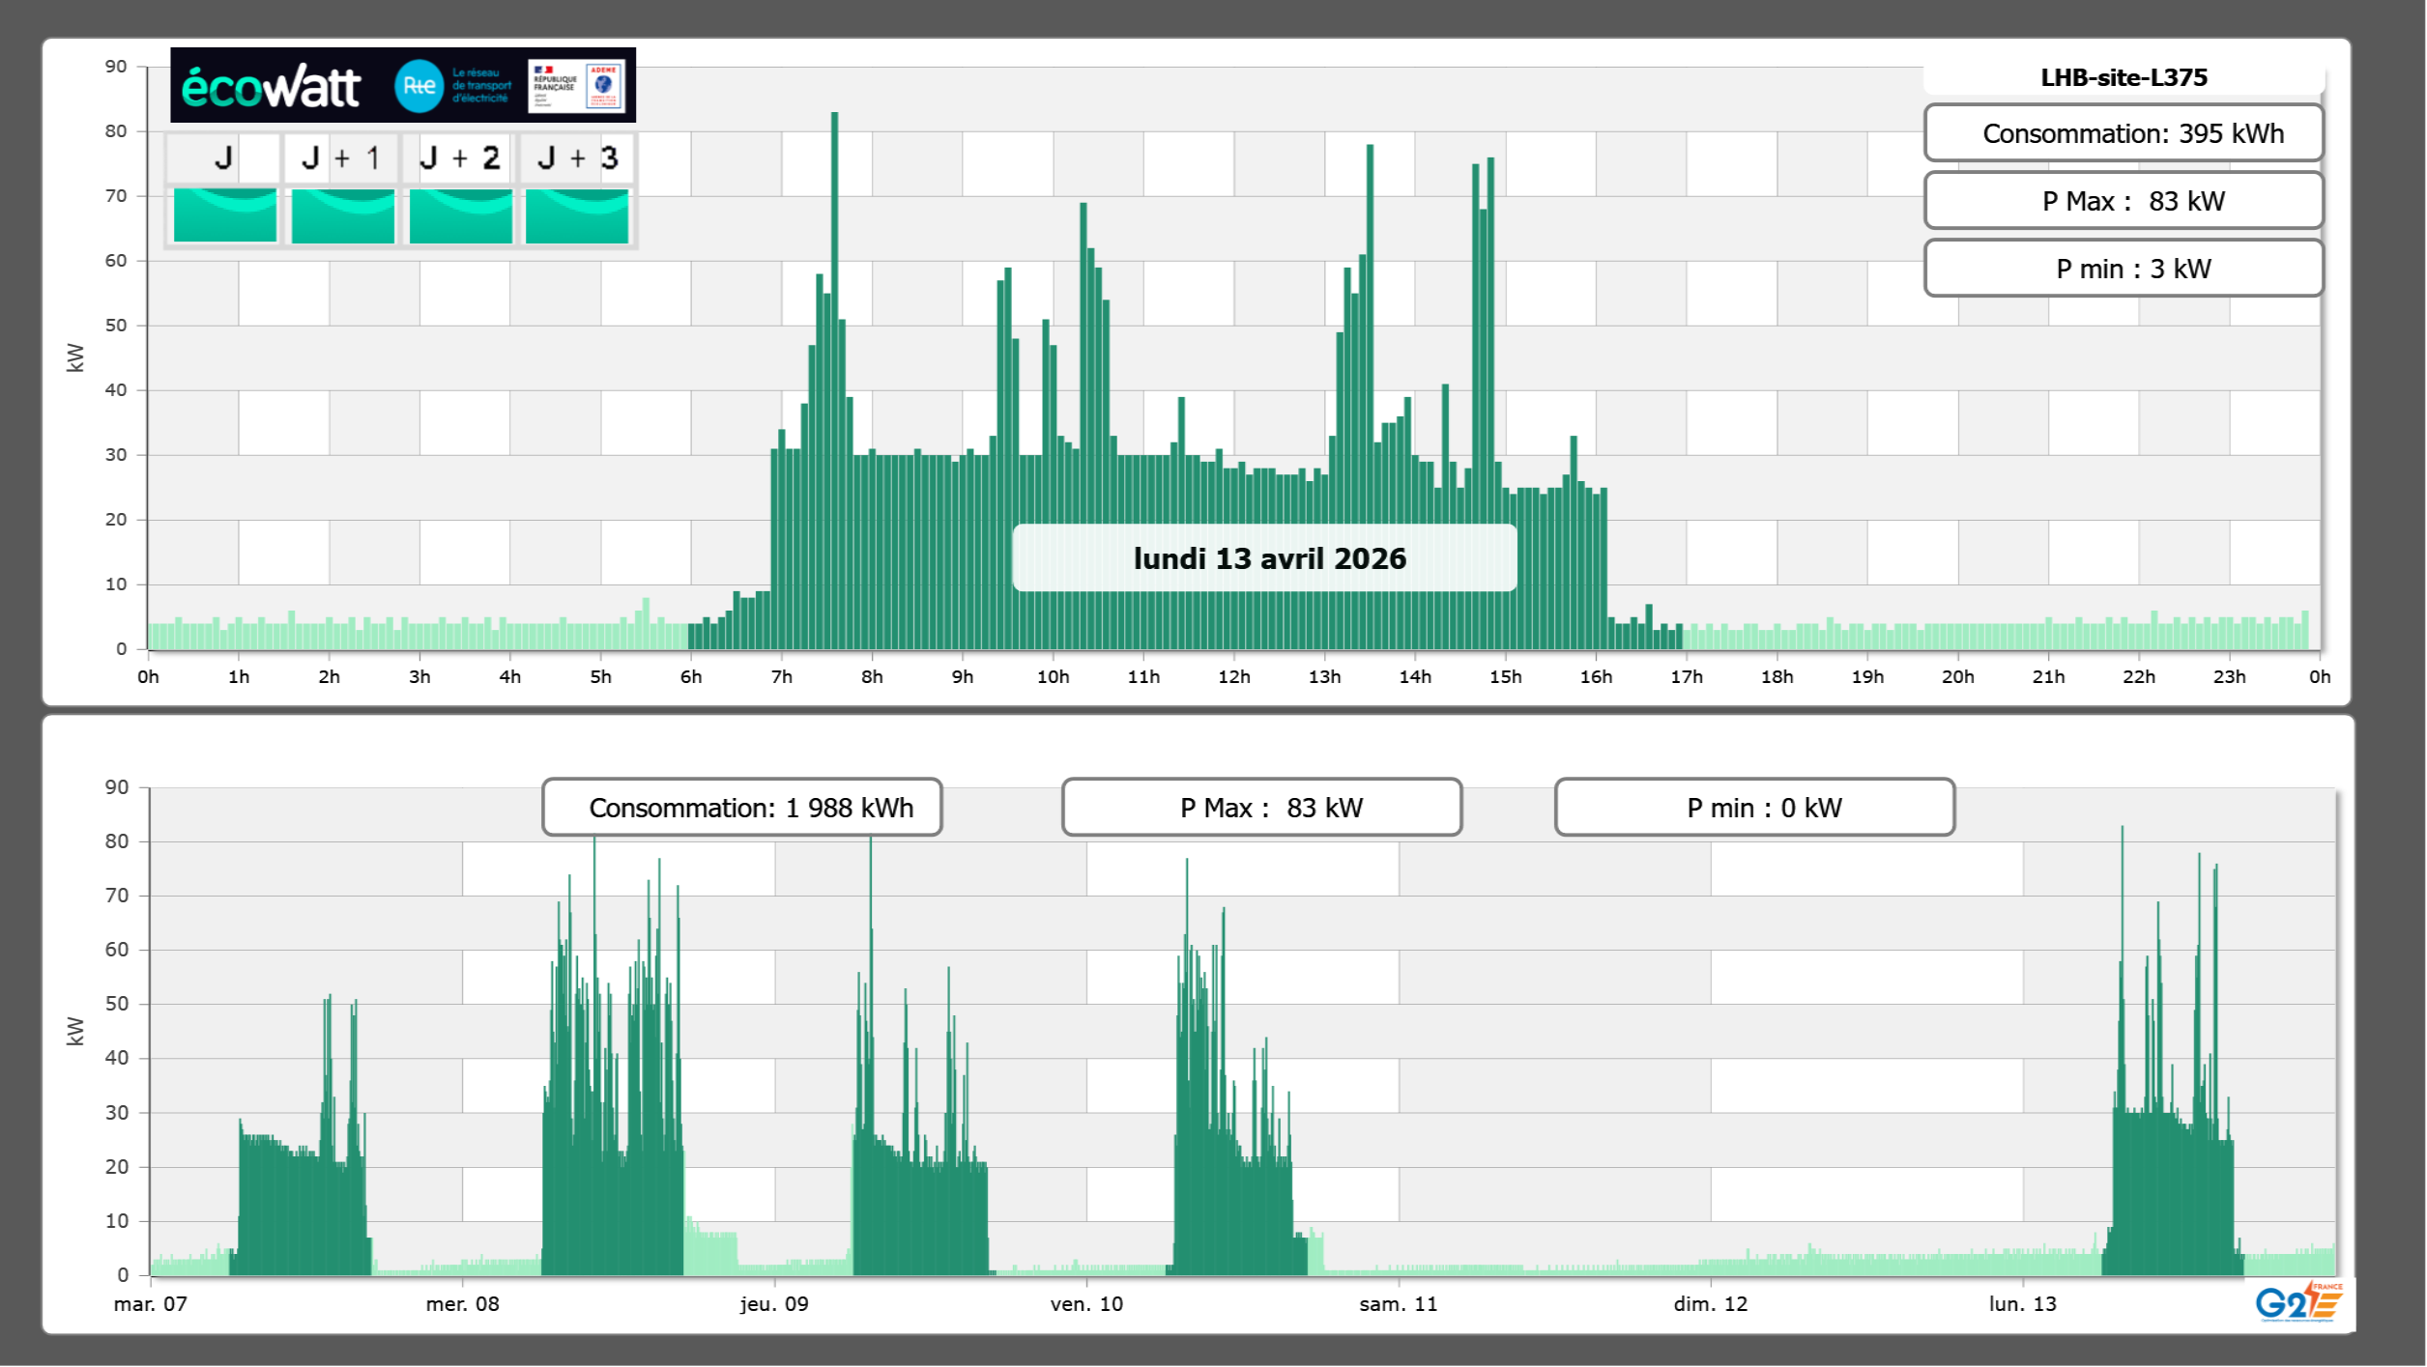Click the Consommation: 1 988 kWh box
Screen dimensions: 2427x1367
[742, 808]
